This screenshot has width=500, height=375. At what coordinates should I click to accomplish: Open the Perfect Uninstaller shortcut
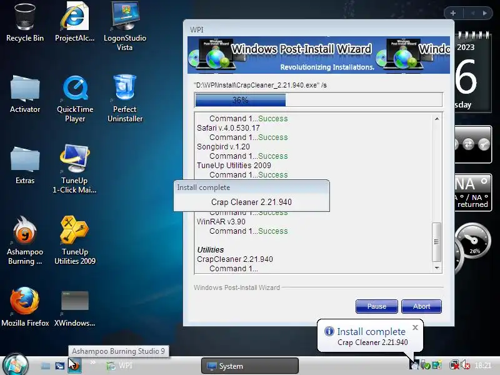coord(124,98)
